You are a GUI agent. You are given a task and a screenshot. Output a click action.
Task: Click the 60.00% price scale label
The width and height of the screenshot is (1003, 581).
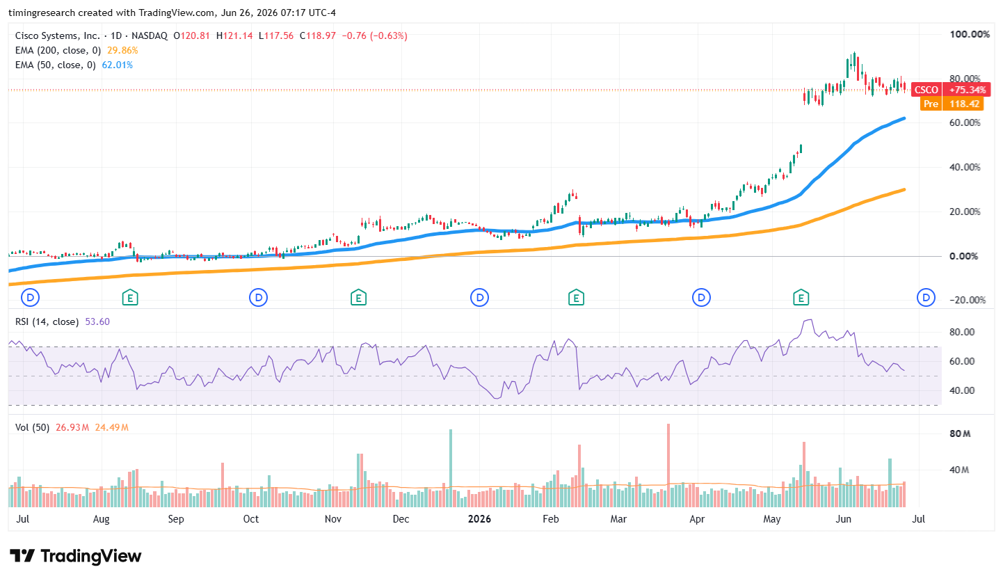pos(965,123)
